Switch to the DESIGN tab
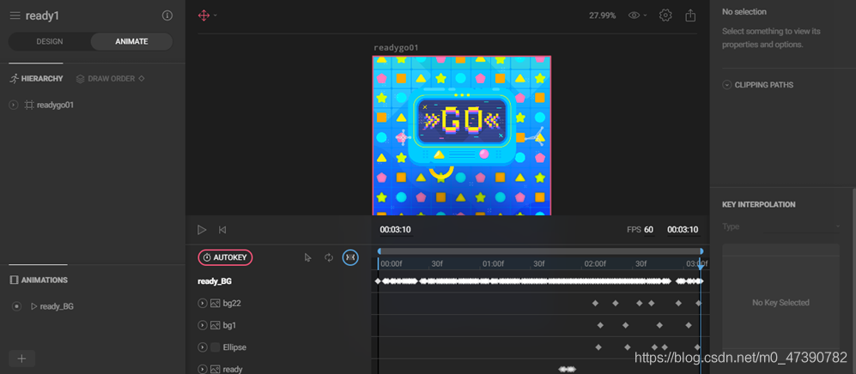The height and width of the screenshot is (374, 856). pos(50,41)
